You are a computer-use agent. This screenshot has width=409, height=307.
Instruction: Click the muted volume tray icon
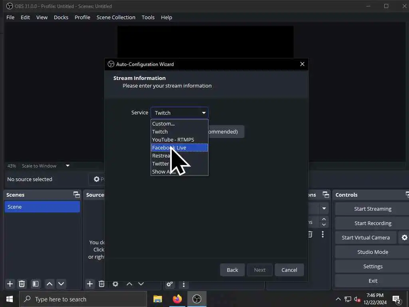tap(357, 299)
